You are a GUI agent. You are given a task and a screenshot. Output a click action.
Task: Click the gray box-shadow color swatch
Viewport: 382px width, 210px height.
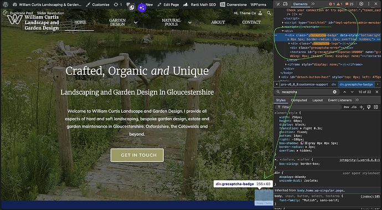click(306, 143)
